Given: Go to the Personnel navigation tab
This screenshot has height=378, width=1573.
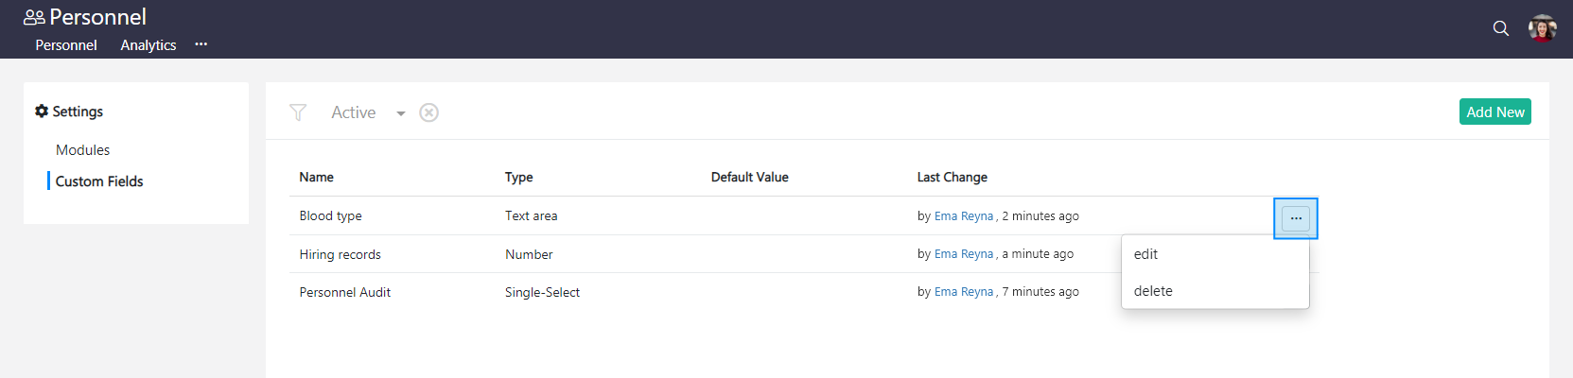Looking at the screenshot, I should tap(66, 44).
